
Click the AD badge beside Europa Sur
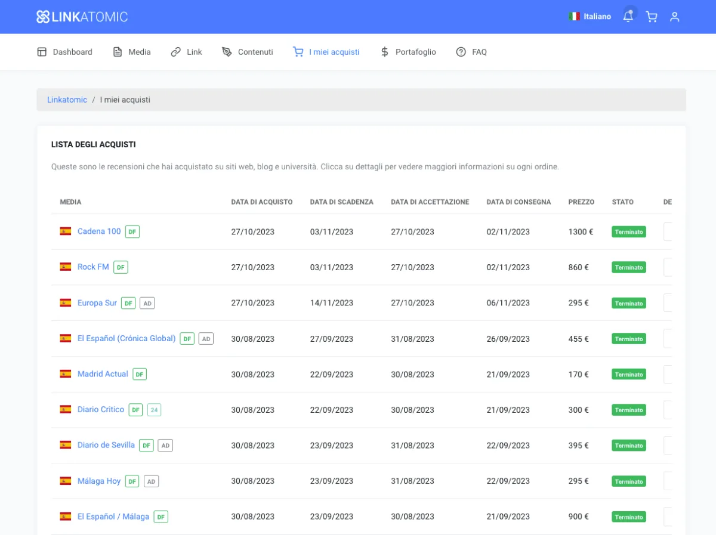[x=147, y=303]
